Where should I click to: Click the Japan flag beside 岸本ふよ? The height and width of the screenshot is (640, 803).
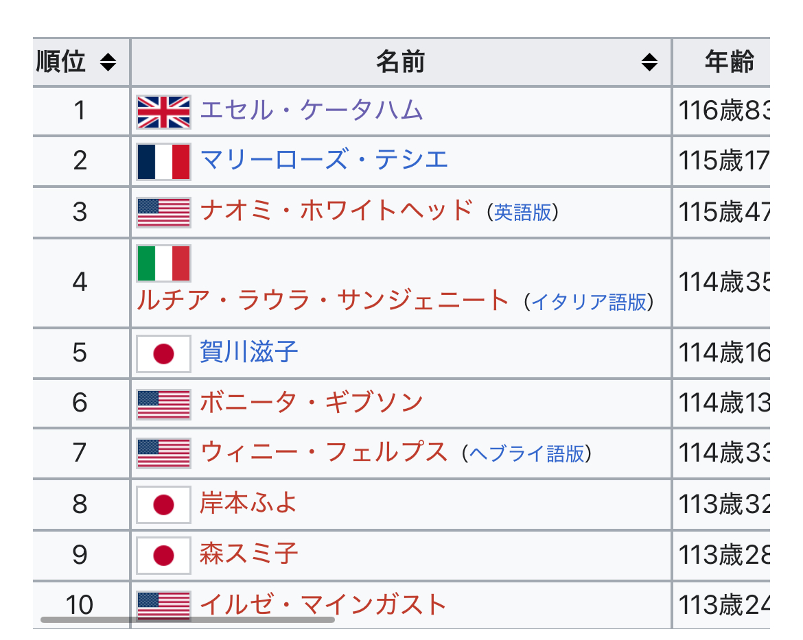(x=163, y=506)
